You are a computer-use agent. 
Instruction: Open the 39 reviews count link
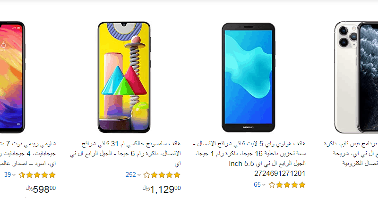(x=8, y=174)
